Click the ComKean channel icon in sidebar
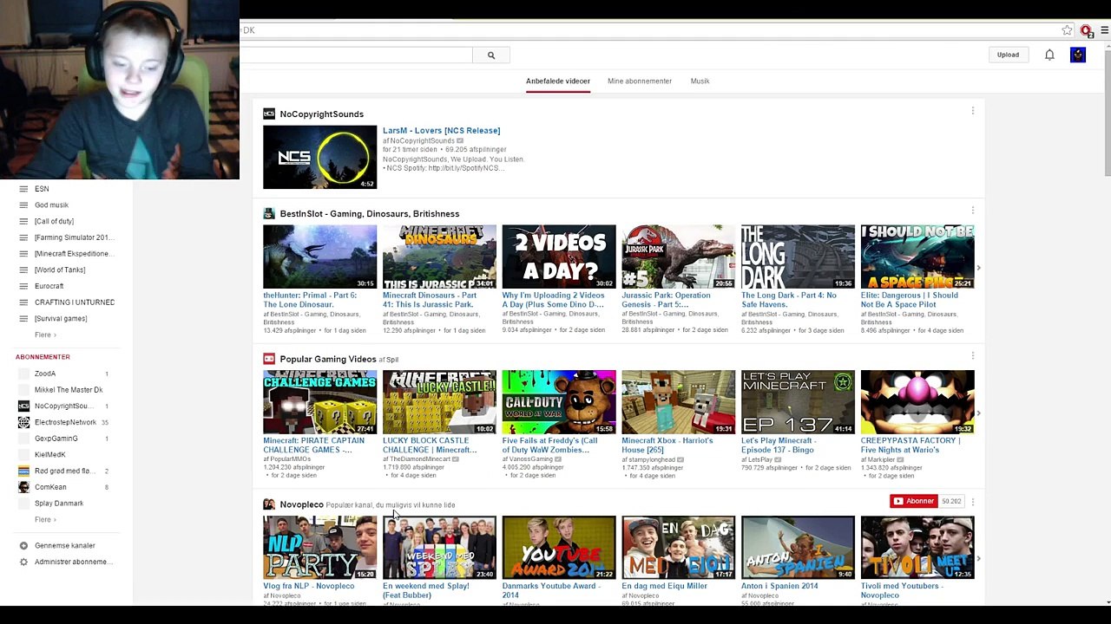This screenshot has width=1111, height=624. [23, 487]
